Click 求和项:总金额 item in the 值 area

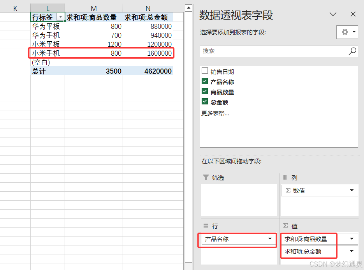coord(320,251)
